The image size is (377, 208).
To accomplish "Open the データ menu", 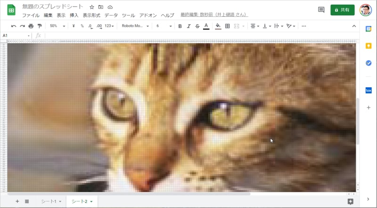I will [x=111, y=15].
